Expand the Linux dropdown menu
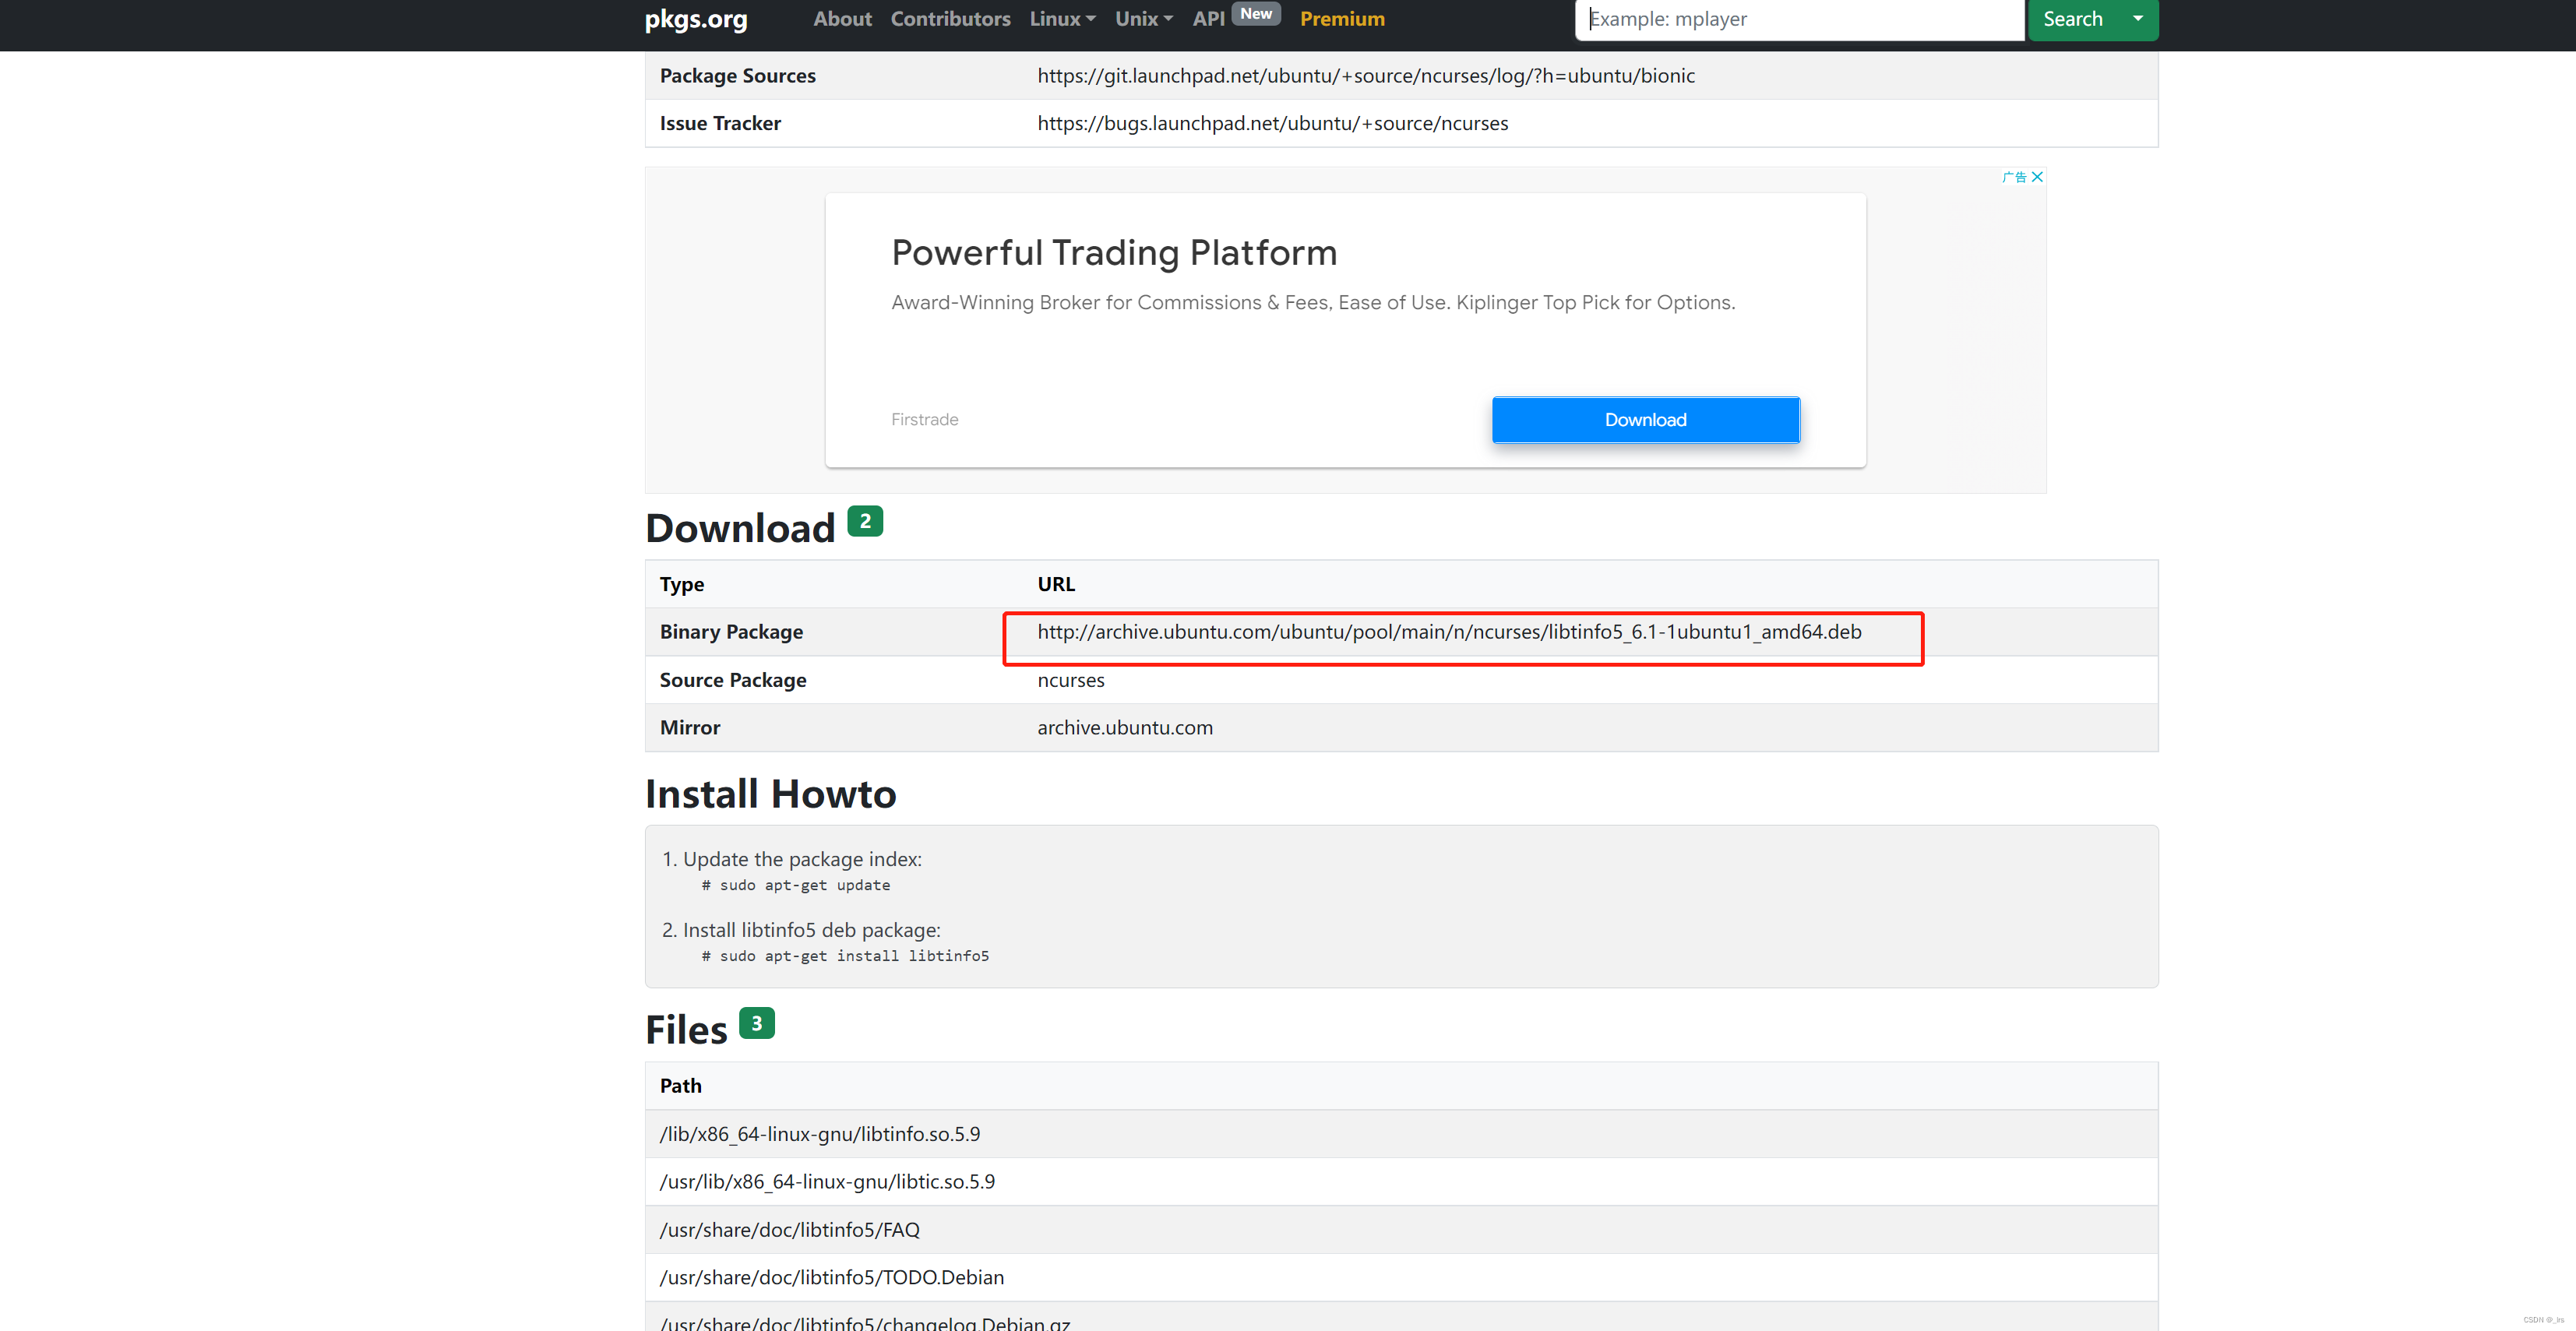Screen dimensions: 2576x1331 pyautogui.click(x=1062, y=19)
